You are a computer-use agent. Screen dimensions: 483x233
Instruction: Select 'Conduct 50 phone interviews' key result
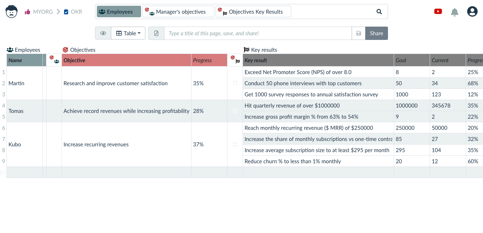pos(318,83)
